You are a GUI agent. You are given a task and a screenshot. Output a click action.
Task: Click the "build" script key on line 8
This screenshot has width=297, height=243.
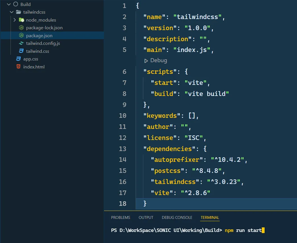tap(164, 94)
